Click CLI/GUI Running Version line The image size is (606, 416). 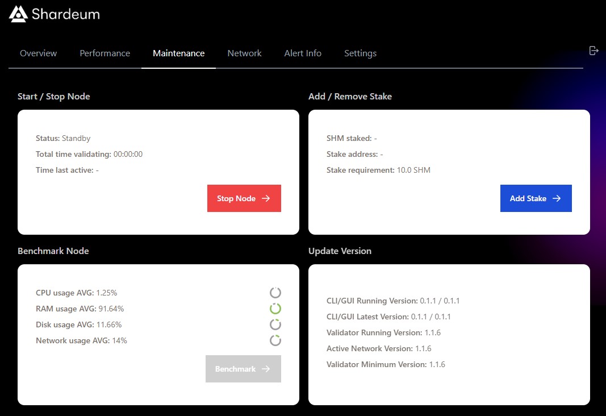pos(393,301)
